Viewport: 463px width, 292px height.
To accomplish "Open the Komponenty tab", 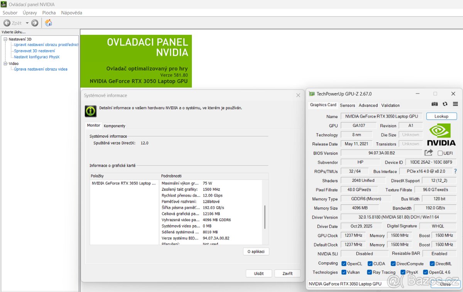I will pos(115,126).
